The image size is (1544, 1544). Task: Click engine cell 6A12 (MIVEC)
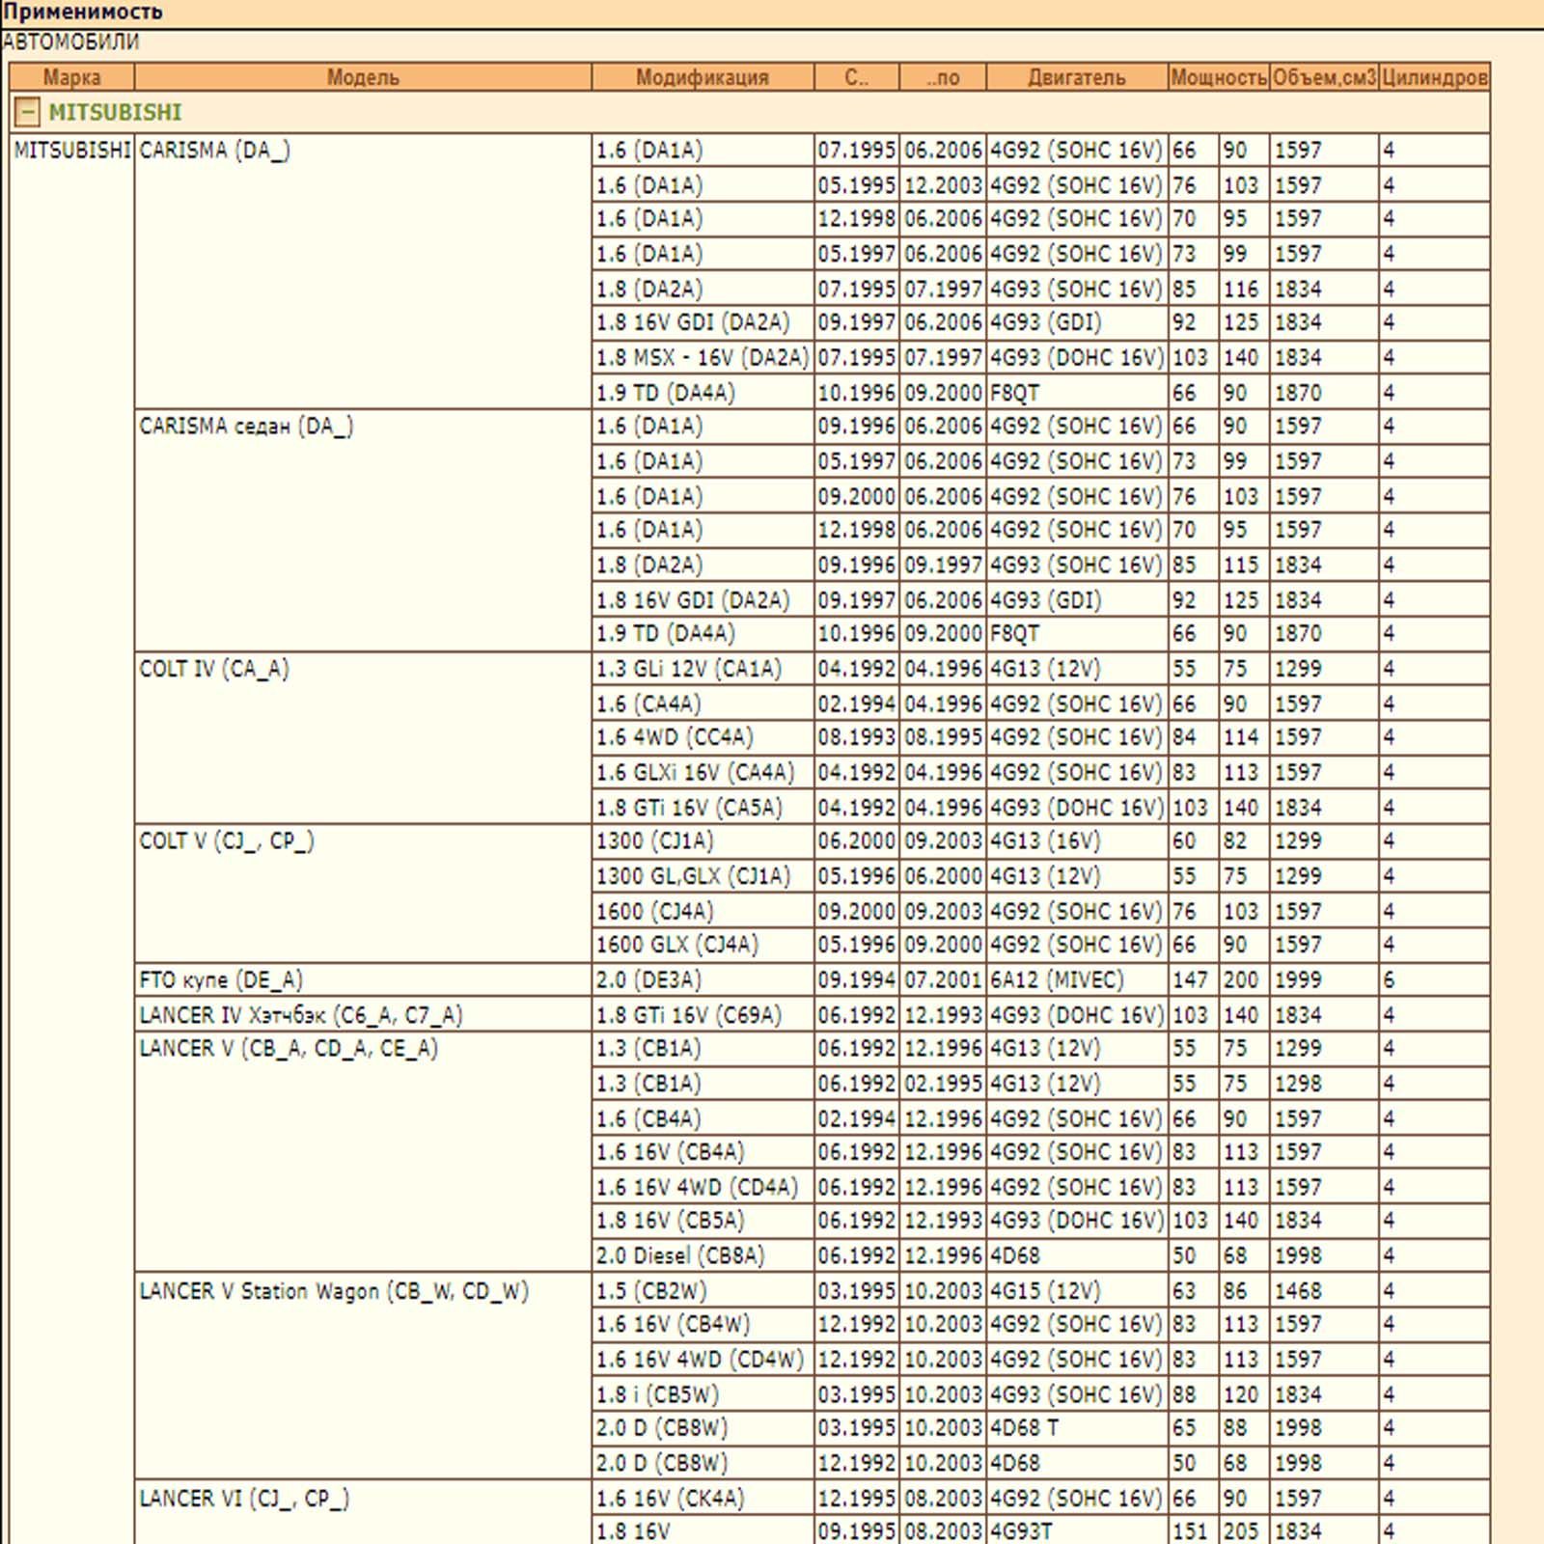[x=1077, y=979]
